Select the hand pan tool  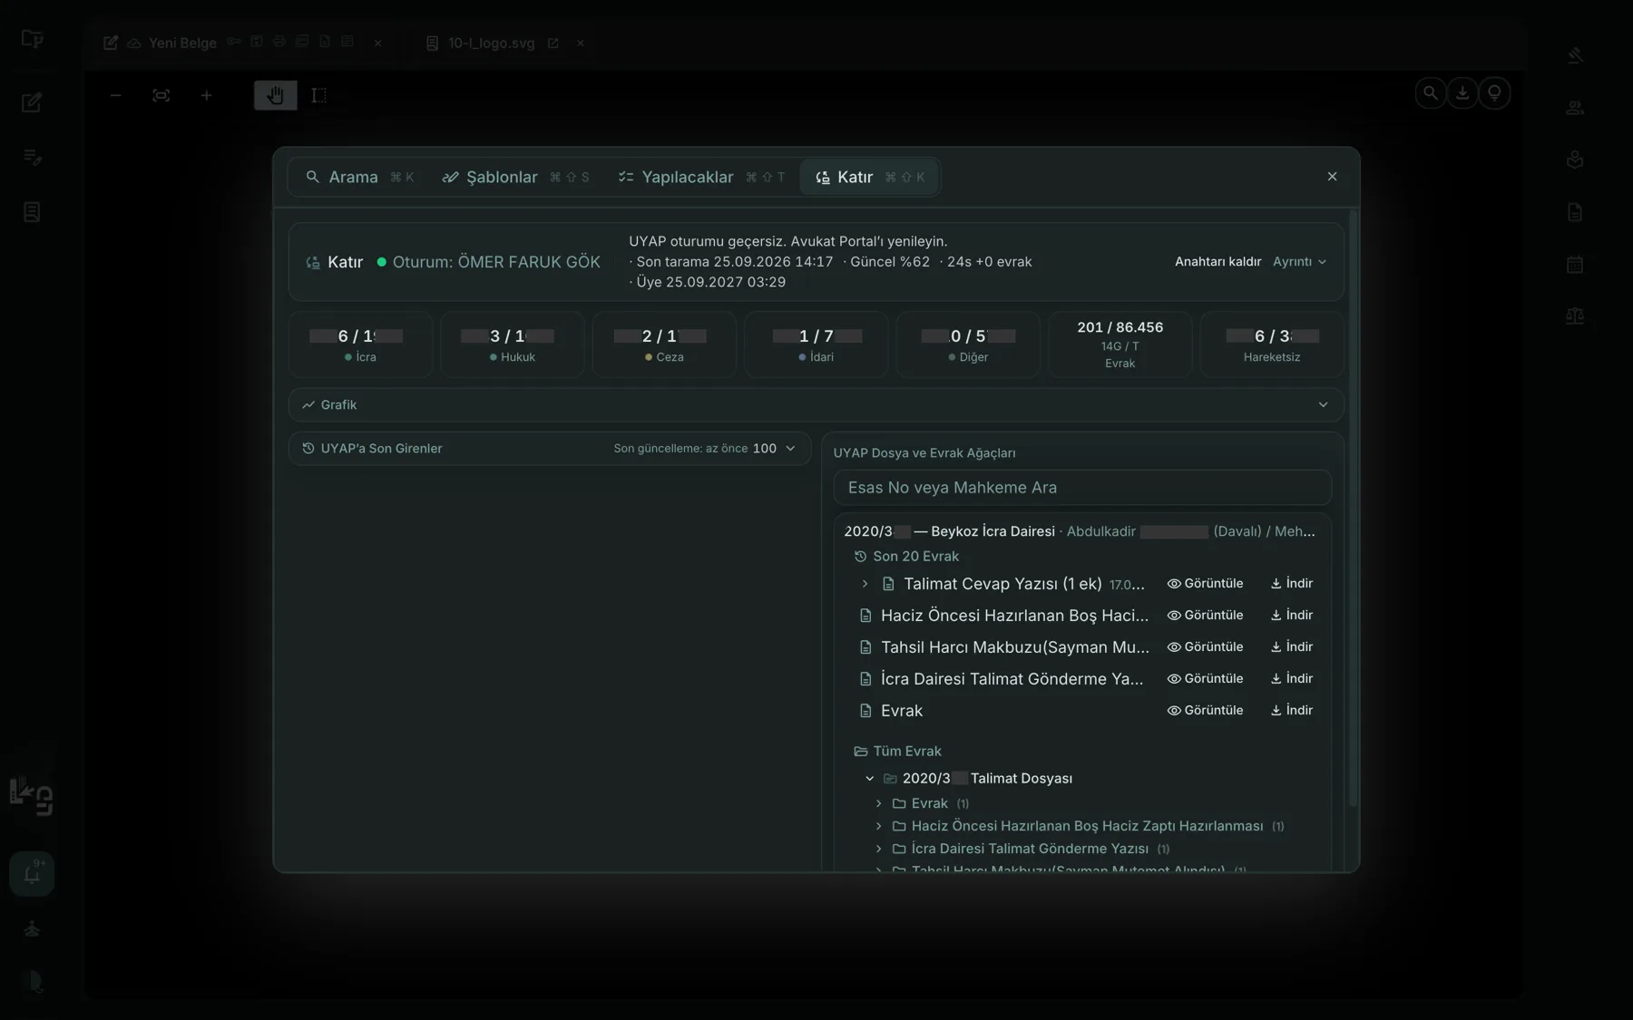tap(275, 95)
